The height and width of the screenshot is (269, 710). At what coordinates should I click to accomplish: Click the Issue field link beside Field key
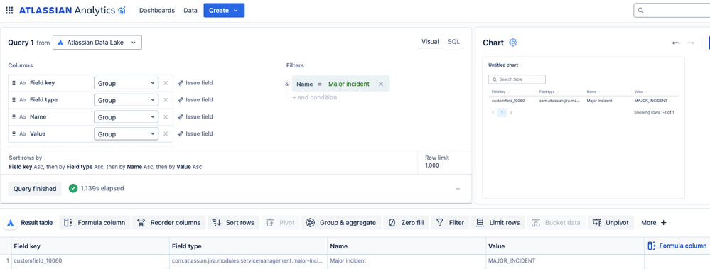pos(195,83)
